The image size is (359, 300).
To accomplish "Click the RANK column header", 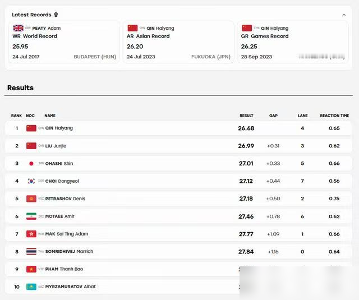I will click(x=16, y=116).
